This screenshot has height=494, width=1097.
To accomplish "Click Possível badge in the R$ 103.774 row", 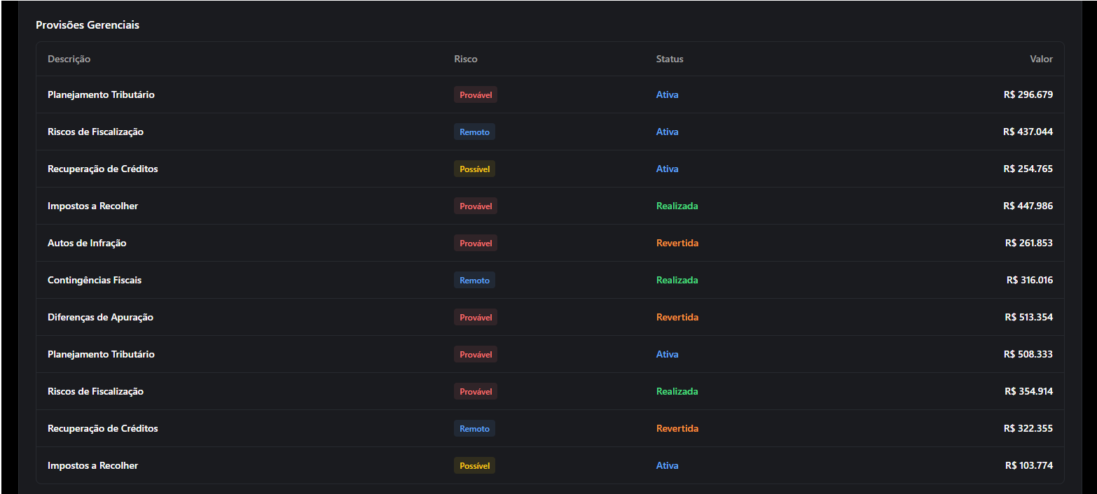I will 474,466.
